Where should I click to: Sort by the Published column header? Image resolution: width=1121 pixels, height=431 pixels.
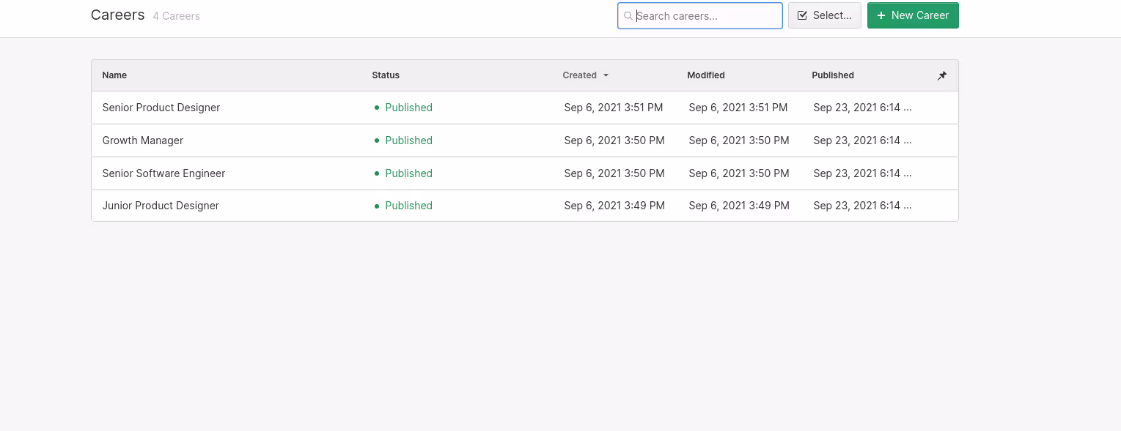[x=833, y=75]
